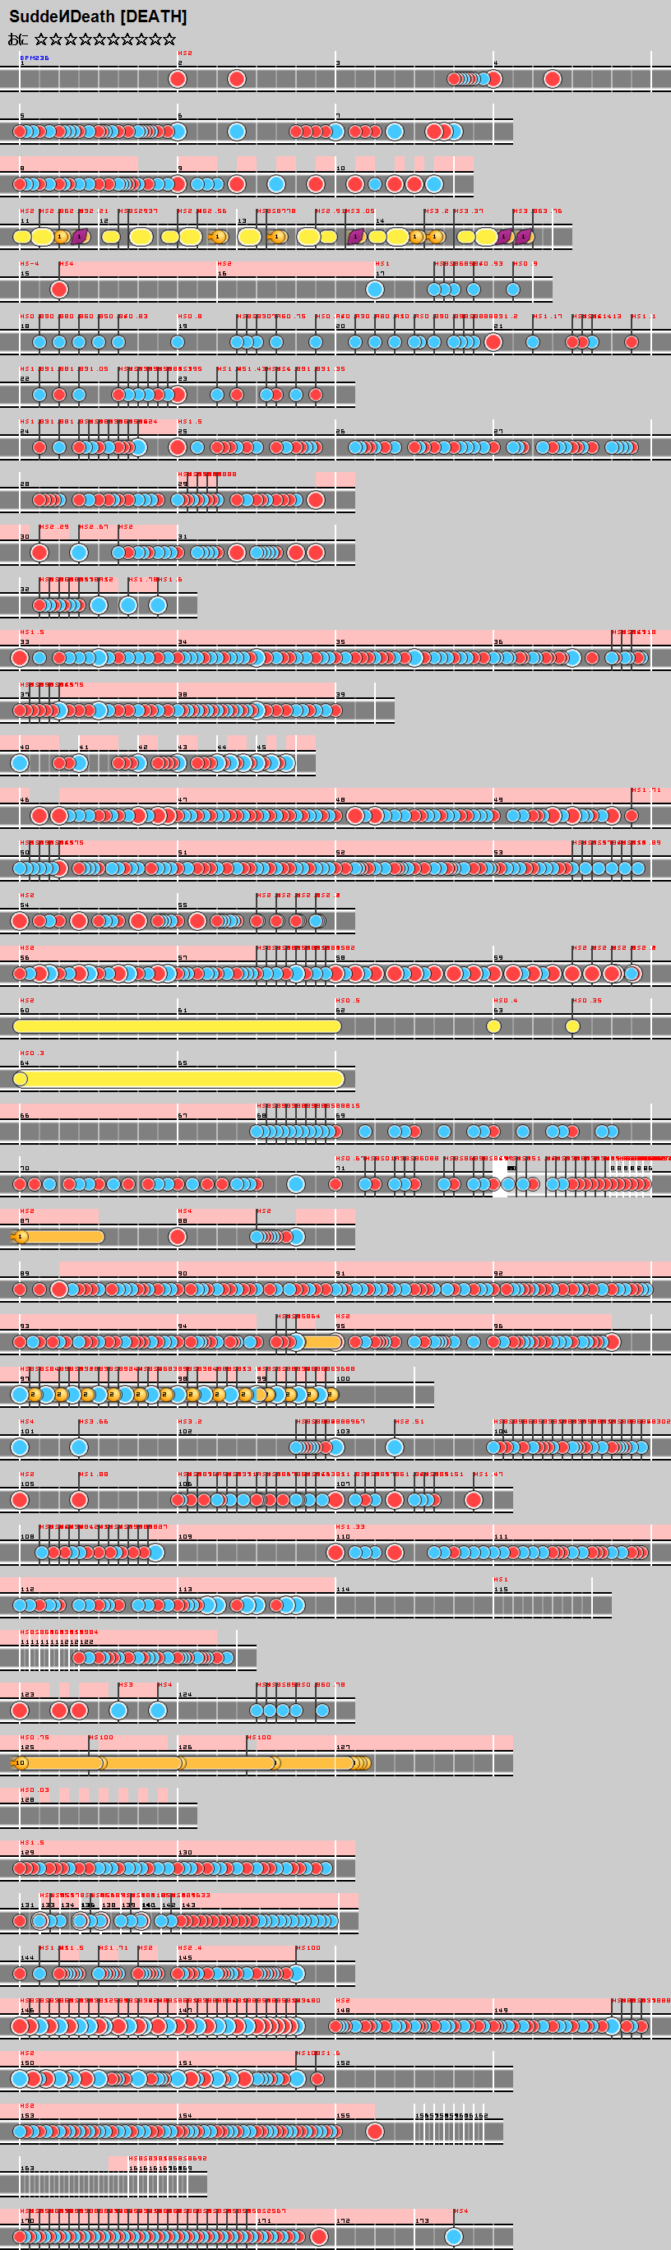671x2250 pixels.
Task: Click the HS3.2 label above measure 102
Action: coord(190,1422)
